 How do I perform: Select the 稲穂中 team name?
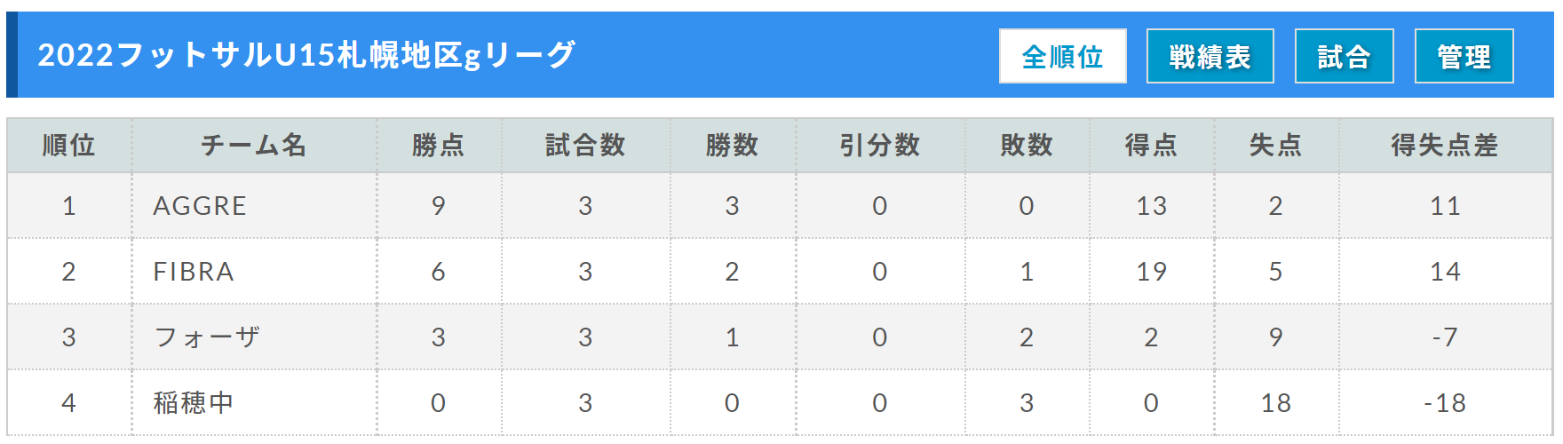(x=193, y=403)
